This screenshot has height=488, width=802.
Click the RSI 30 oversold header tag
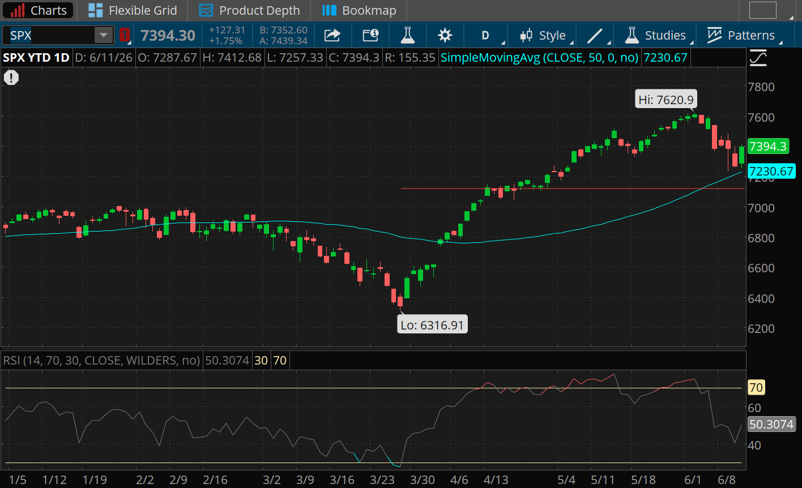(x=261, y=360)
